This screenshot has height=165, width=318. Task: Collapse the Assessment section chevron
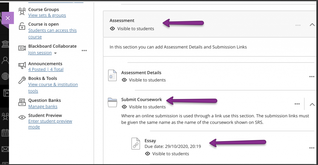point(312,25)
